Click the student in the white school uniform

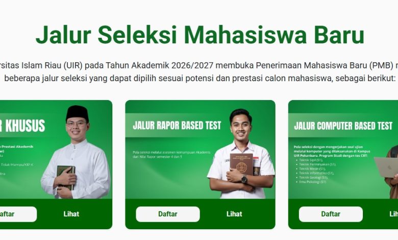pos(241,155)
